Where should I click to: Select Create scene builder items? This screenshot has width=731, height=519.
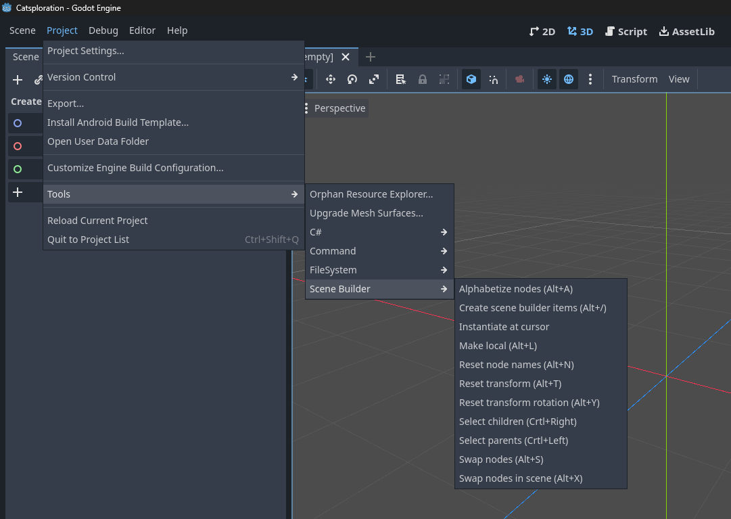tap(541, 309)
